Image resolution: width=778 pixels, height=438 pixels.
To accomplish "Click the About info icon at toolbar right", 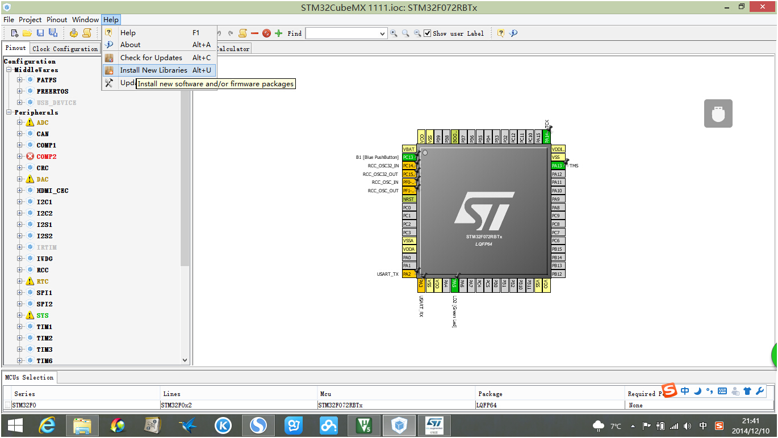I will 513,33.
